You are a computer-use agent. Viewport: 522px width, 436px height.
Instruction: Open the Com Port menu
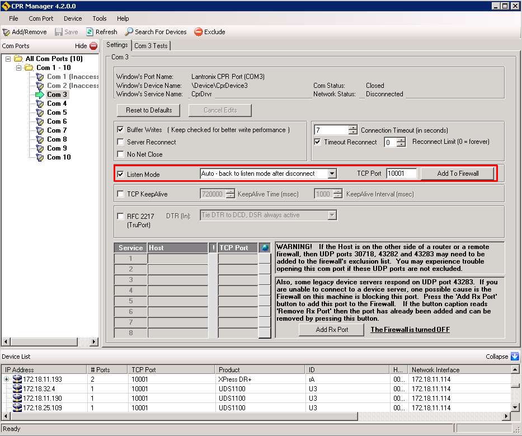click(41, 18)
